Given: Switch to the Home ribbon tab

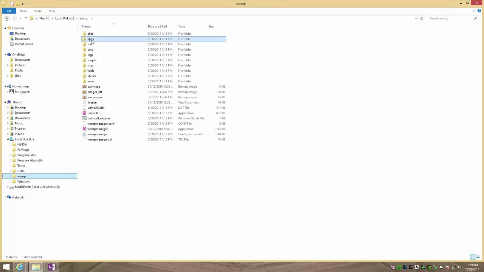Looking at the screenshot, I should click(23, 11).
